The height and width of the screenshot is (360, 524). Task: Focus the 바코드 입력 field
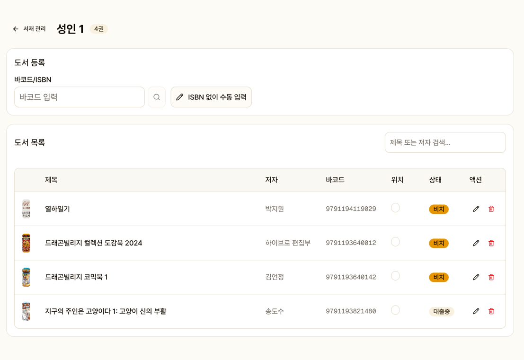click(x=80, y=97)
